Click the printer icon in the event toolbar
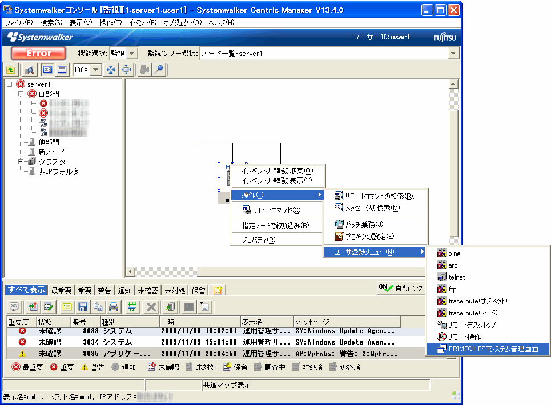This screenshot has height=405, width=551. [114, 307]
